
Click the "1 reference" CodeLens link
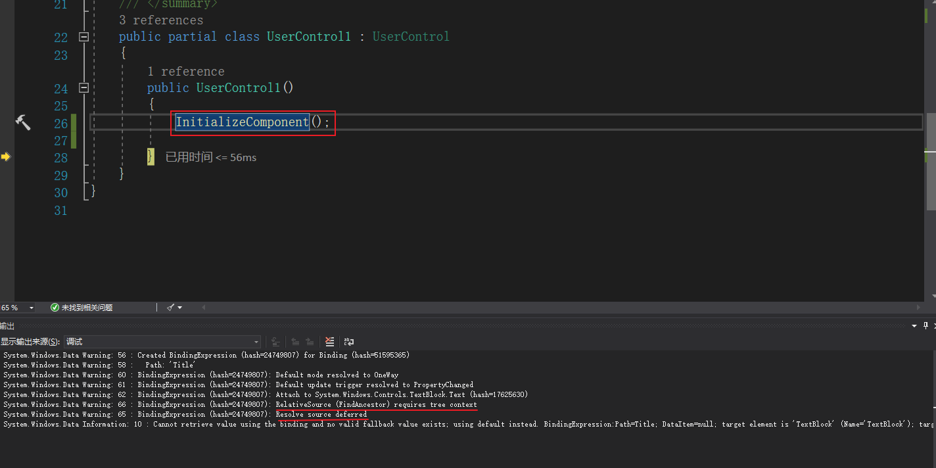coord(185,72)
